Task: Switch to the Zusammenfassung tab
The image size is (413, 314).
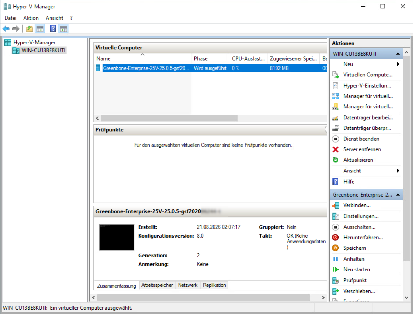Action: pos(117,286)
